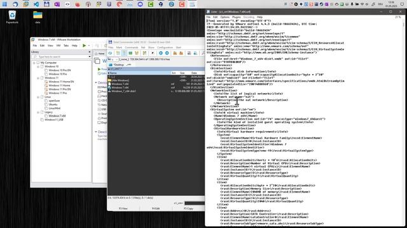Click Total Commander refresh toolbar icon

[x=110, y=53]
